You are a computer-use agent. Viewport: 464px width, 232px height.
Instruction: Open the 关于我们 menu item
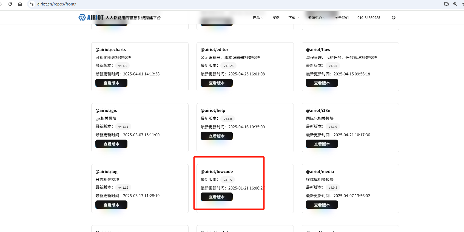(341, 18)
